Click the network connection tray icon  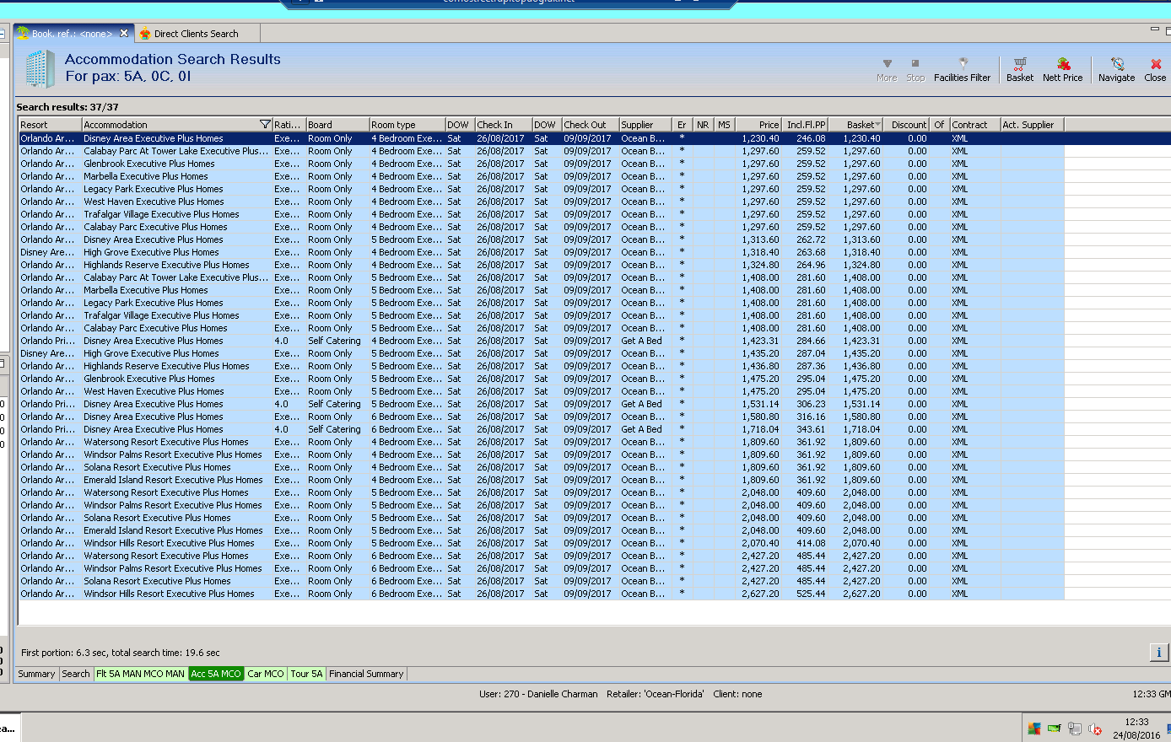(x=1075, y=729)
